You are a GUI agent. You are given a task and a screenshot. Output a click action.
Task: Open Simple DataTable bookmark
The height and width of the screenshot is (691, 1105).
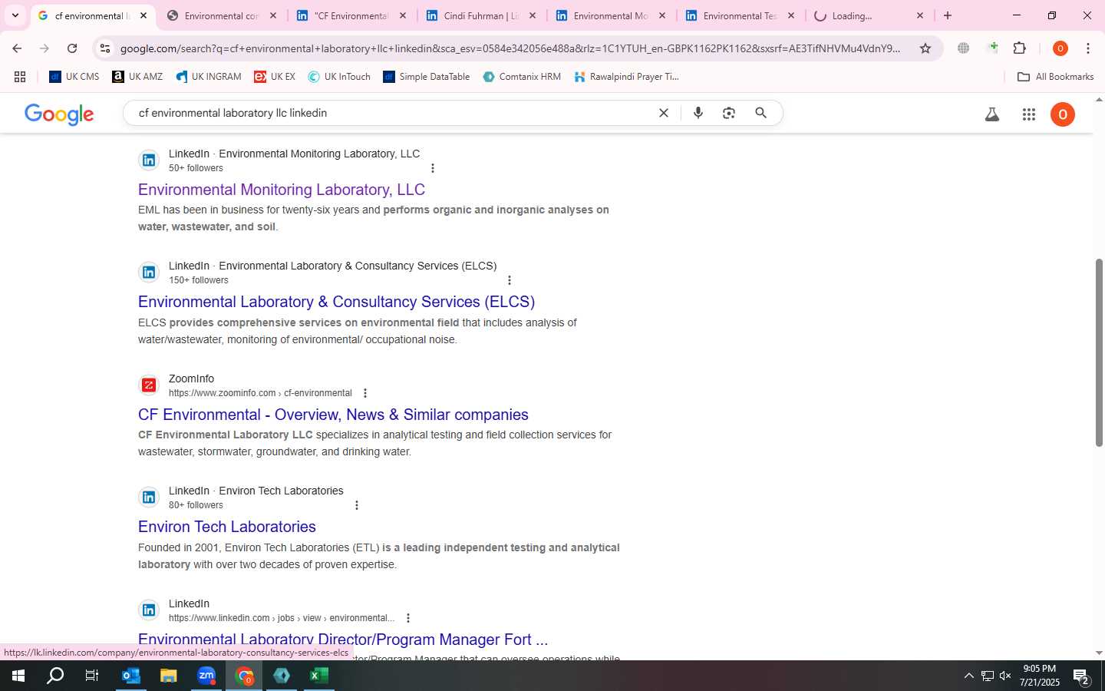pyautogui.click(x=426, y=77)
